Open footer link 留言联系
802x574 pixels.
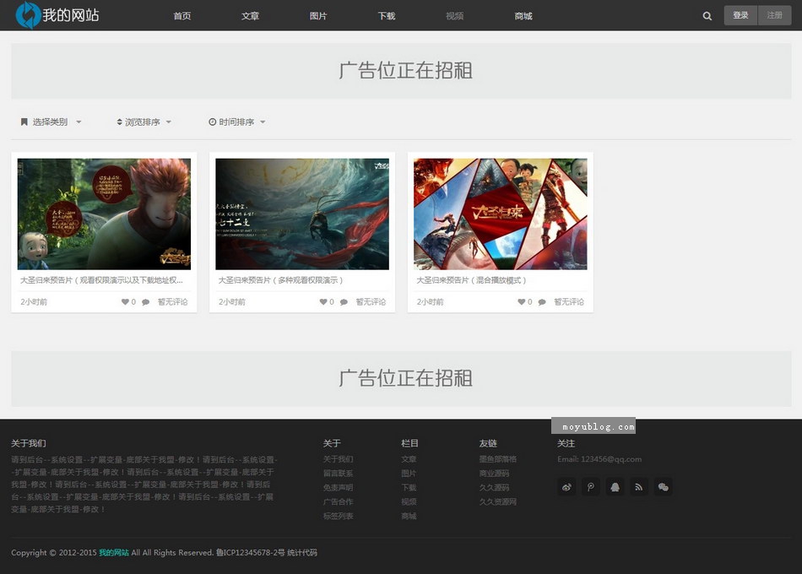point(338,474)
